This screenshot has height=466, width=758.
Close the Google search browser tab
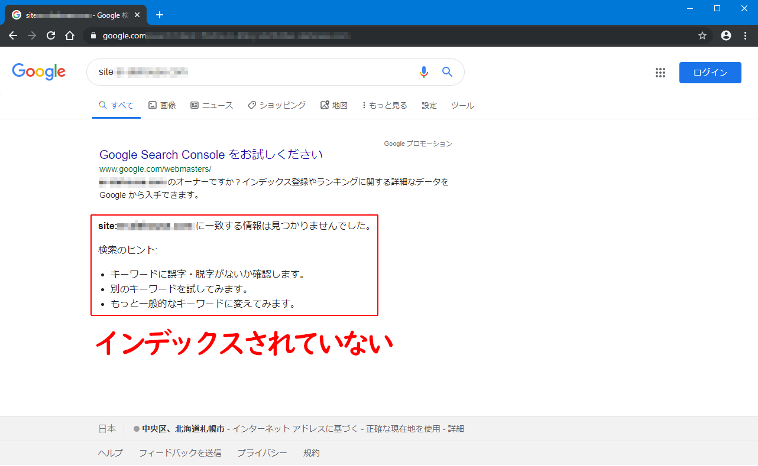[x=137, y=15]
